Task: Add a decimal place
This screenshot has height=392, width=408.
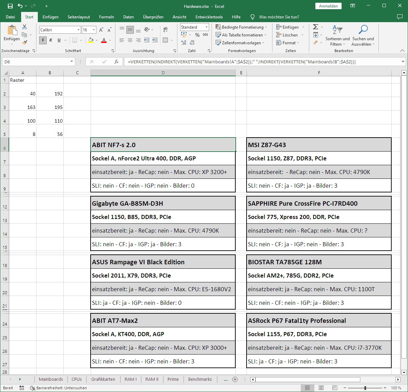Action: [x=184, y=43]
